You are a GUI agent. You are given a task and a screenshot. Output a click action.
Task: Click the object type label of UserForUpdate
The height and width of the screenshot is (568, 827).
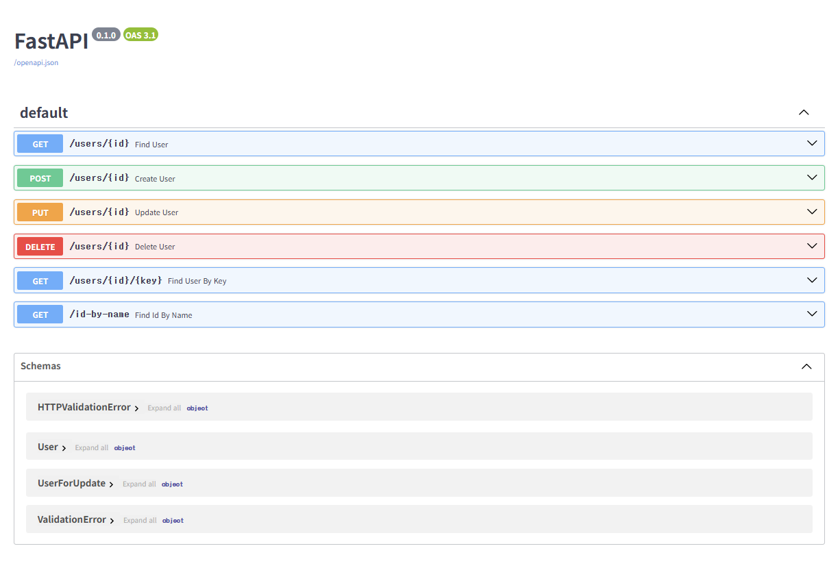pos(173,484)
